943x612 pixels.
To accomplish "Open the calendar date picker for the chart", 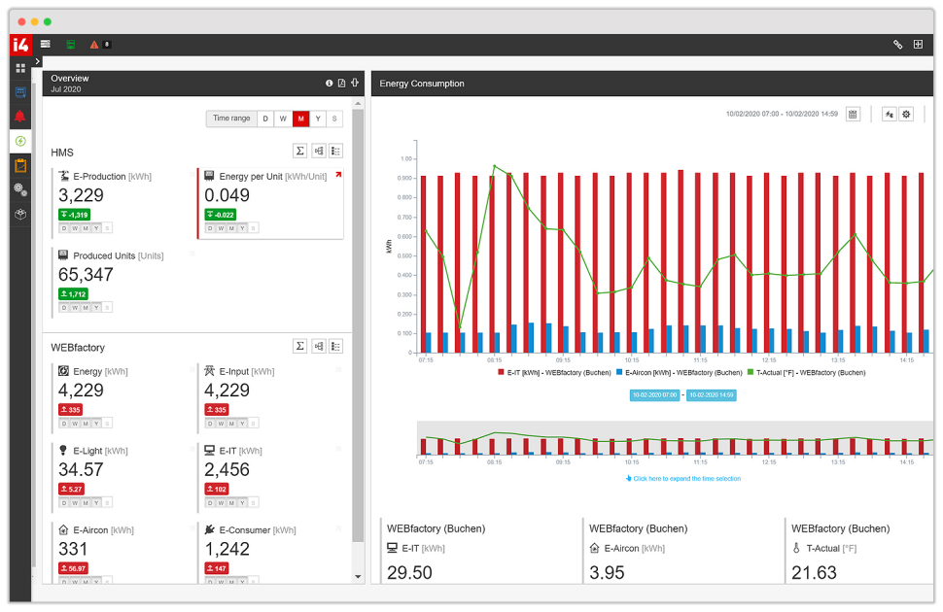I will tap(853, 114).
